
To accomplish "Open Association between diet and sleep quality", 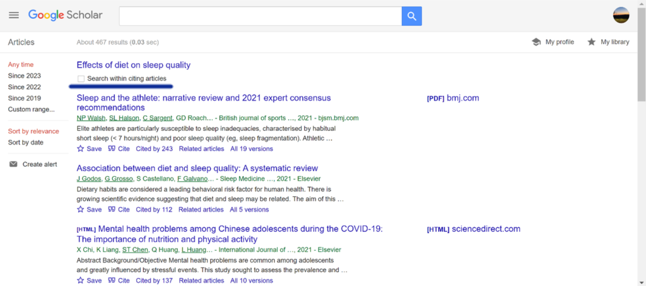I will point(197,168).
